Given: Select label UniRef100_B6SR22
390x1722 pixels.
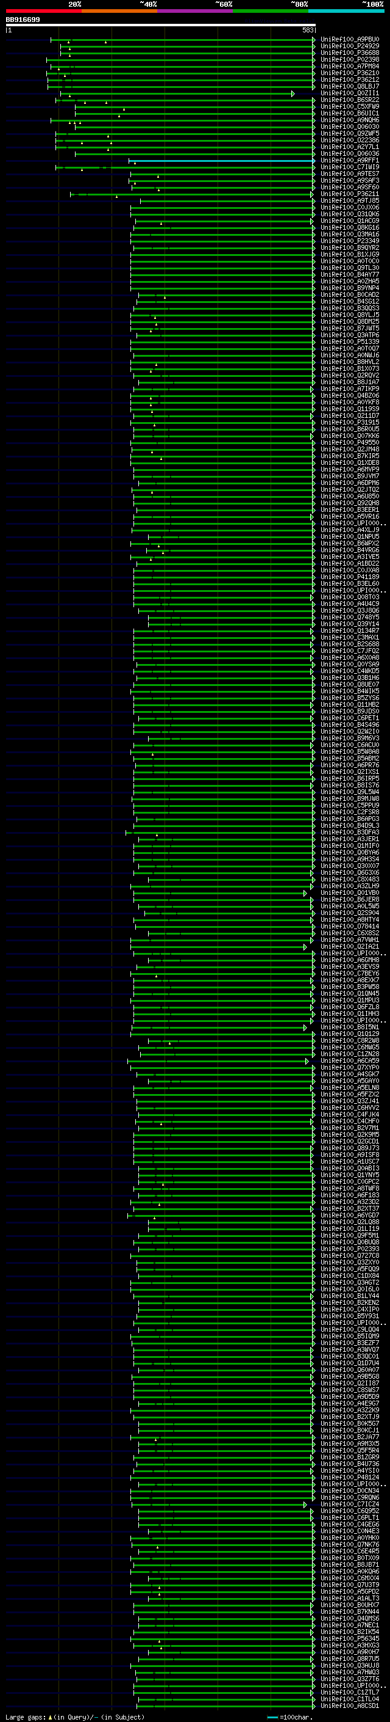Looking at the screenshot, I should [x=349, y=100].
